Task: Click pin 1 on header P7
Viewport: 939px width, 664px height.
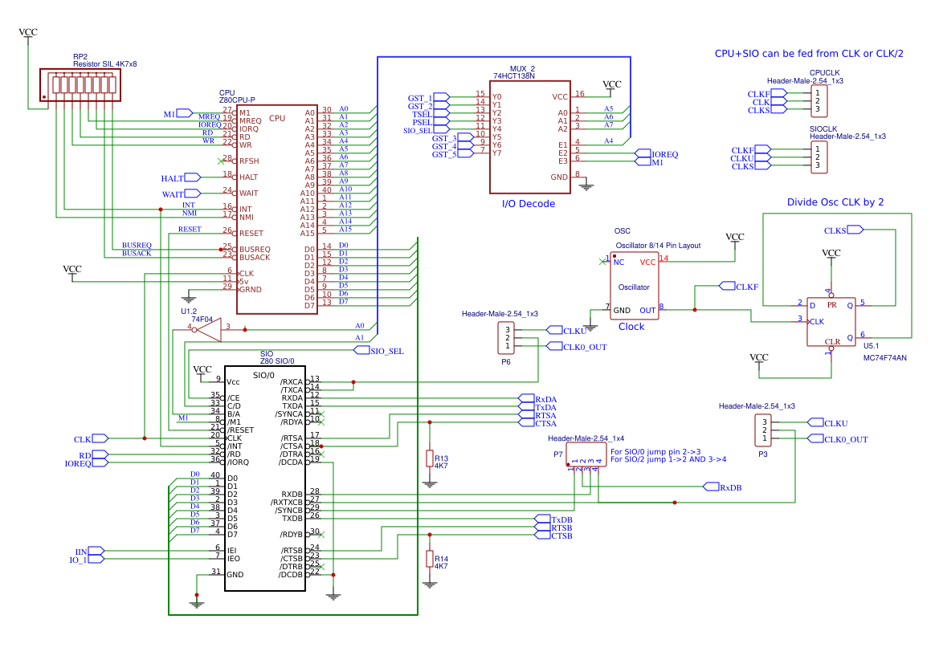Action: coord(574,471)
